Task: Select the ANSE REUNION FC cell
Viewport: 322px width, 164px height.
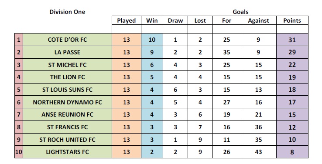Action: [x=67, y=114]
